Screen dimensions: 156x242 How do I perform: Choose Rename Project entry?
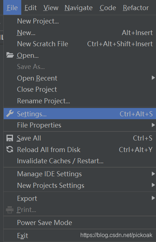tap(80, 101)
